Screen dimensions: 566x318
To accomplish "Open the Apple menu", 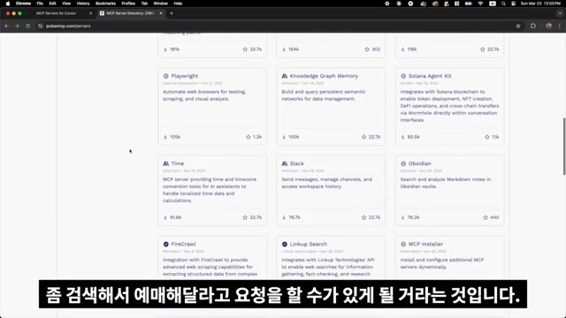I will (8, 4).
